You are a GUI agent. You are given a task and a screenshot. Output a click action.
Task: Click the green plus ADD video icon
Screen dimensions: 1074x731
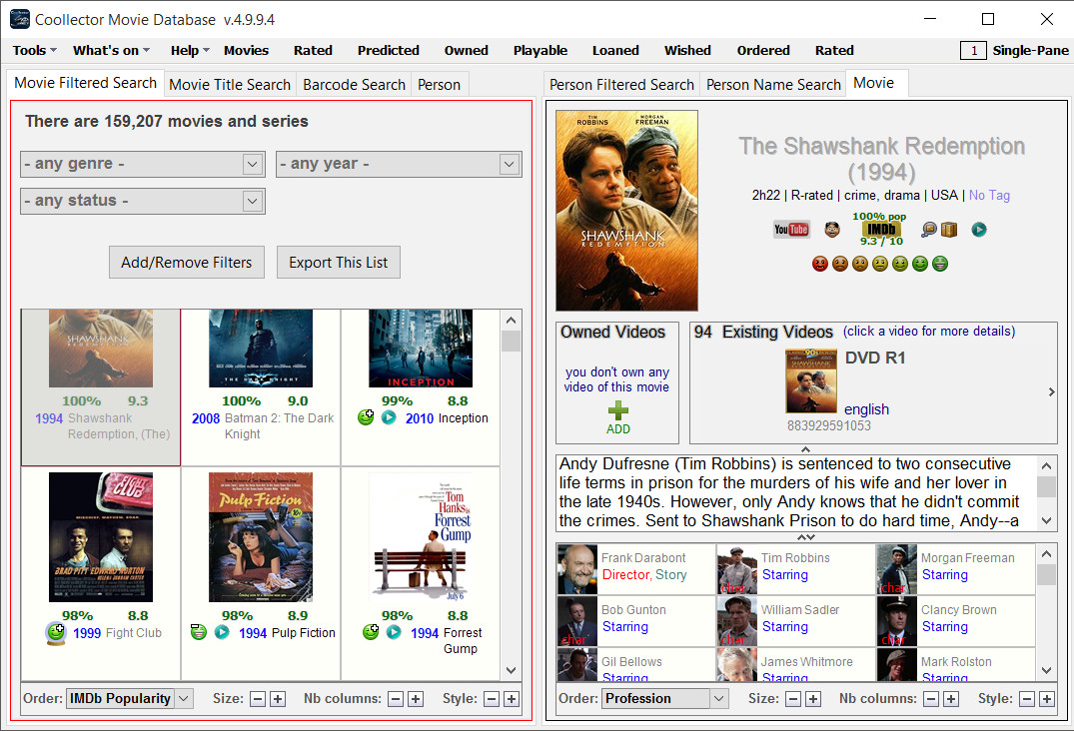(617, 410)
